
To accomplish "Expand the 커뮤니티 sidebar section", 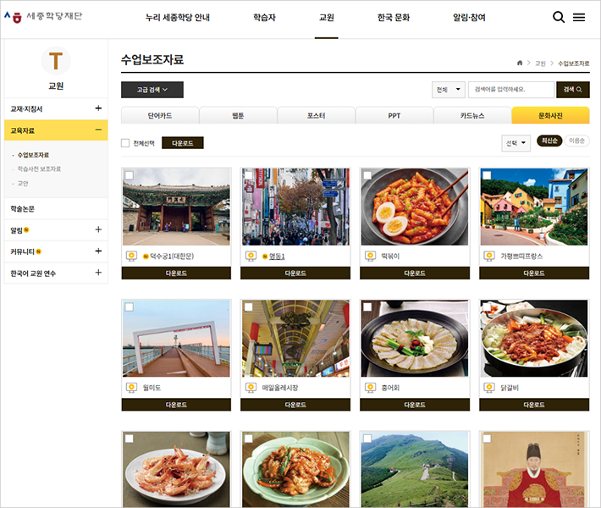I will coord(98,251).
